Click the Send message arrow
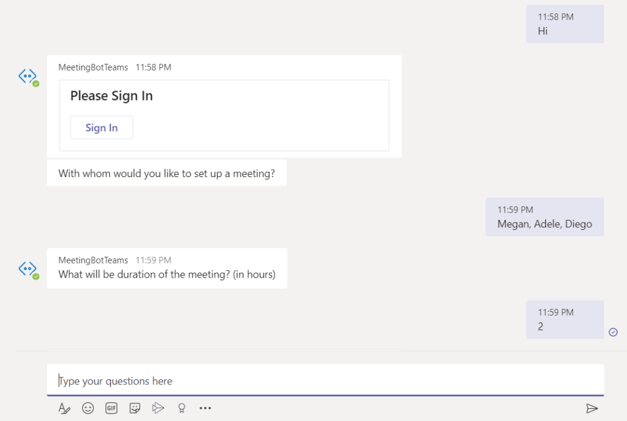Screen dimensions: 627x421 pyautogui.click(x=591, y=408)
